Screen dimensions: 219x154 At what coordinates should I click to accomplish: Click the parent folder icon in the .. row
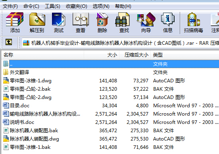pos(6,64)
